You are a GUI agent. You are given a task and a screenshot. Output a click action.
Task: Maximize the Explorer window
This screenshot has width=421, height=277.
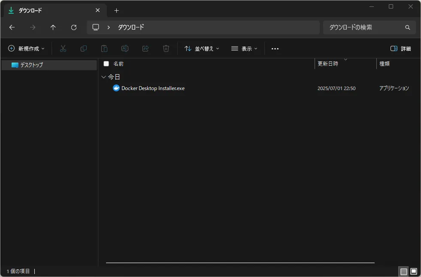click(x=391, y=6)
